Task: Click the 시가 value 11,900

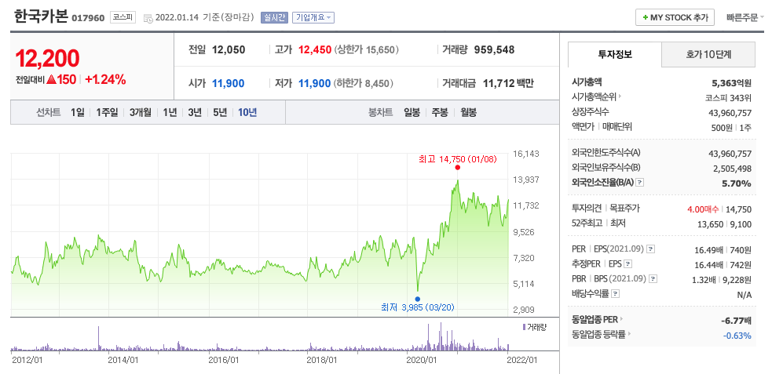Action: (228, 84)
